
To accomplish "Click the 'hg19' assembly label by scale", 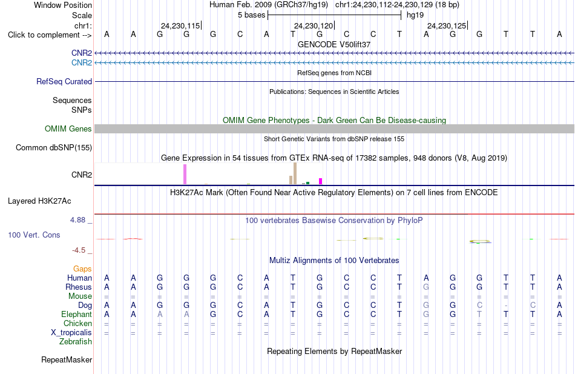I will (415, 15).
